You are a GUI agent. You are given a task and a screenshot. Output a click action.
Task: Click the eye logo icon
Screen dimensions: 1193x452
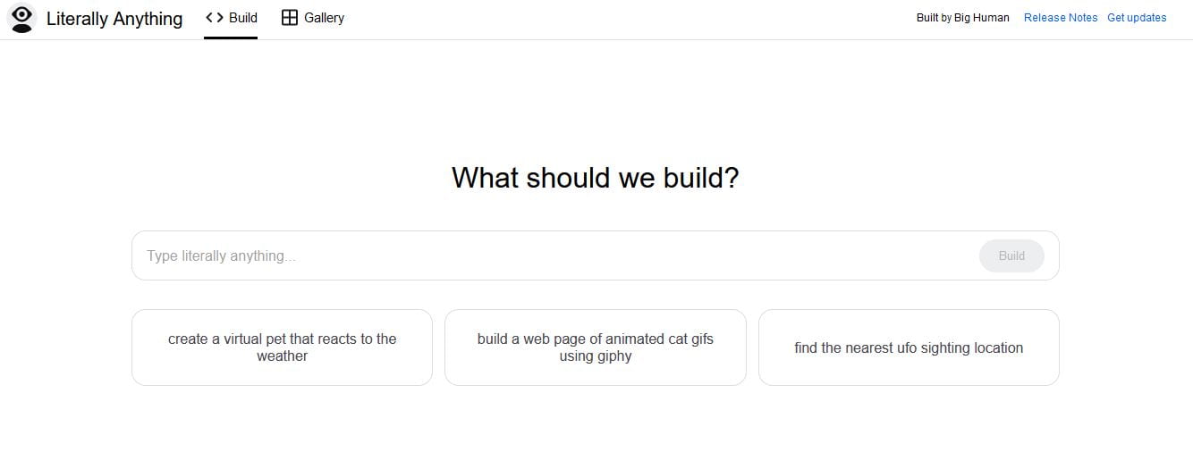click(x=22, y=18)
